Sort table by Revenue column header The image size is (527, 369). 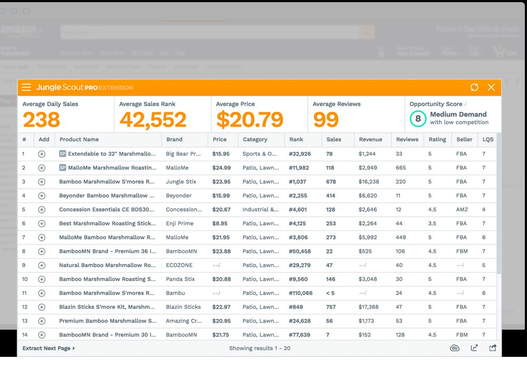(370, 140)
